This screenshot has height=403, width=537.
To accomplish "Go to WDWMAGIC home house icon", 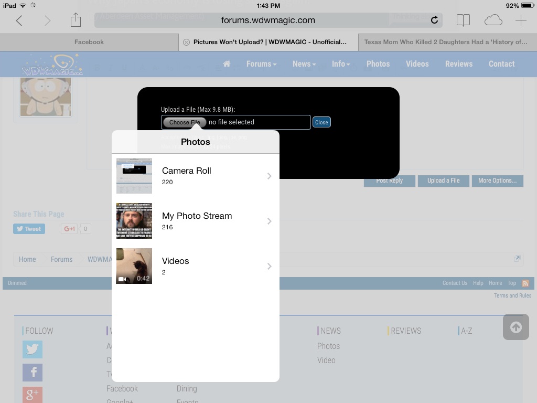I will (227, 64).
